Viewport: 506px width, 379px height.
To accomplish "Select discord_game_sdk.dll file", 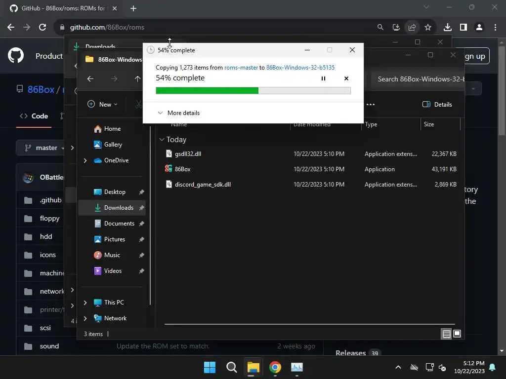I will click(203, 185).
